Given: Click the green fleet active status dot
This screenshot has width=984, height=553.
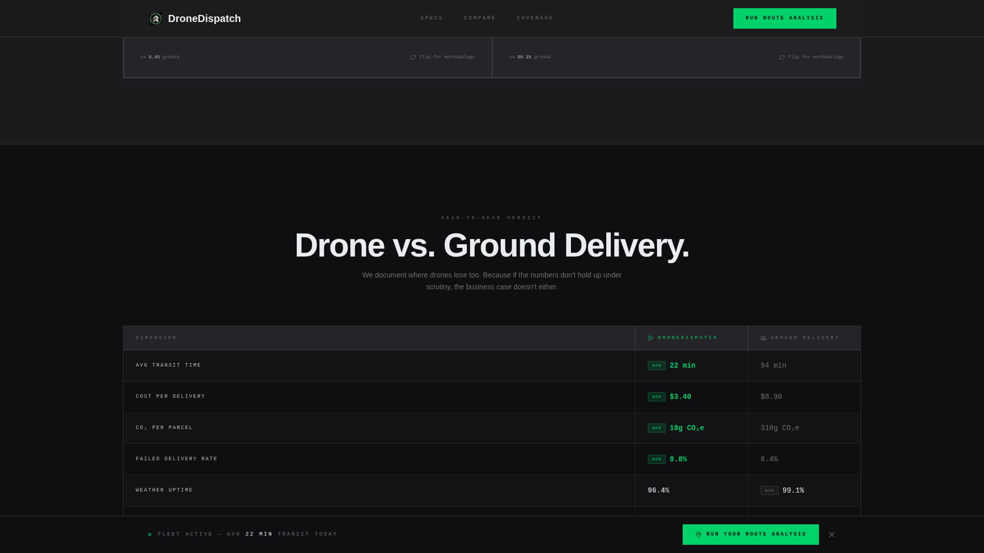Looking at the screenshot, I should (x=150, y=535).
